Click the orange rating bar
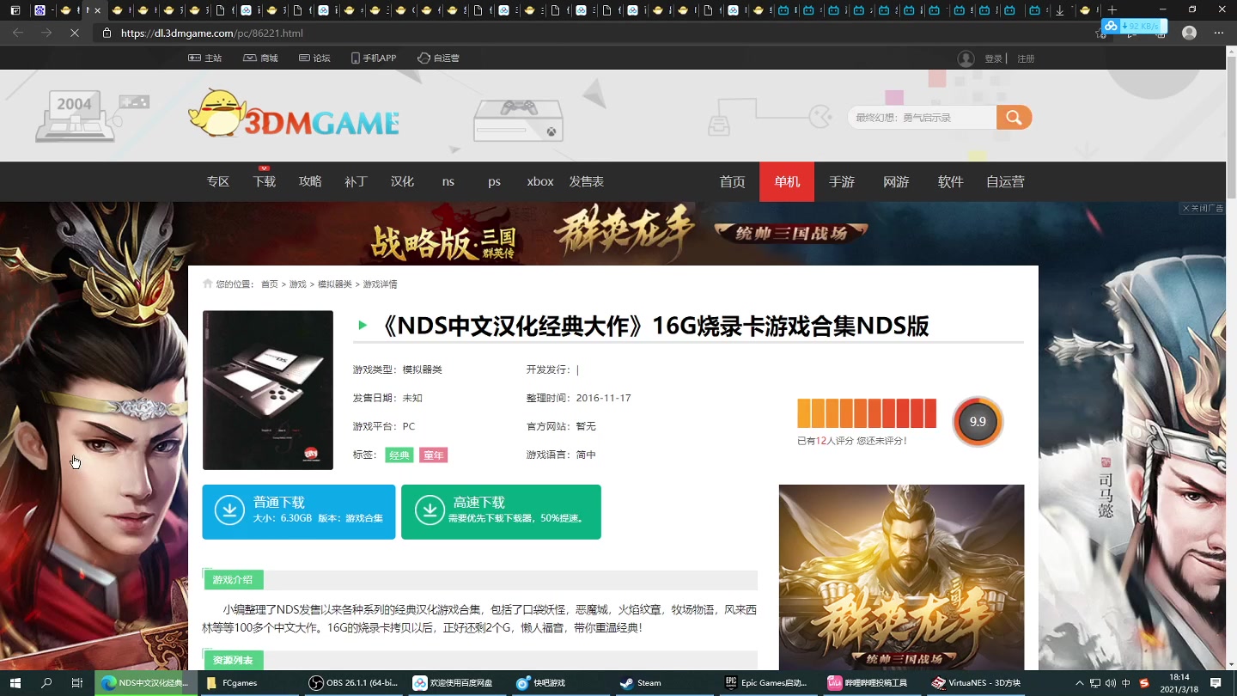Screen dimensions: 1237x696 867,413
